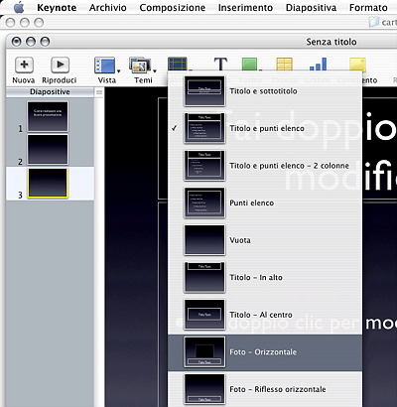Screen dimensions: 397x407
Task: Click the Senza titolo window title
Action: coord(331,42)
